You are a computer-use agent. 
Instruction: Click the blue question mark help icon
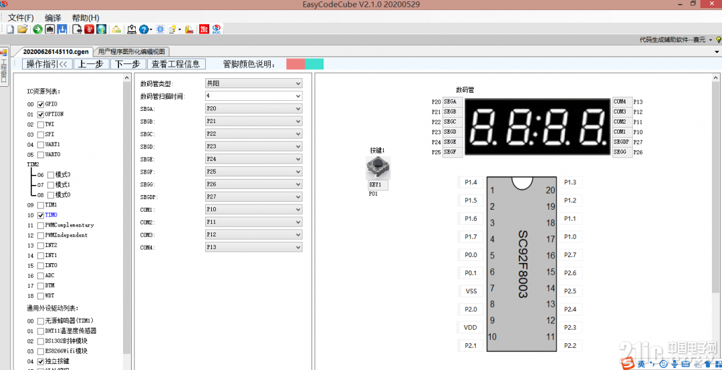tap(144, 29)
